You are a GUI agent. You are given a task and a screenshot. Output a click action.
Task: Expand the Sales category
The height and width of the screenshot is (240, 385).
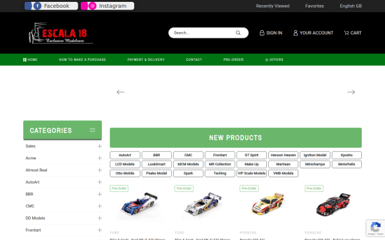pyautogui.click(x=99, y=146)
